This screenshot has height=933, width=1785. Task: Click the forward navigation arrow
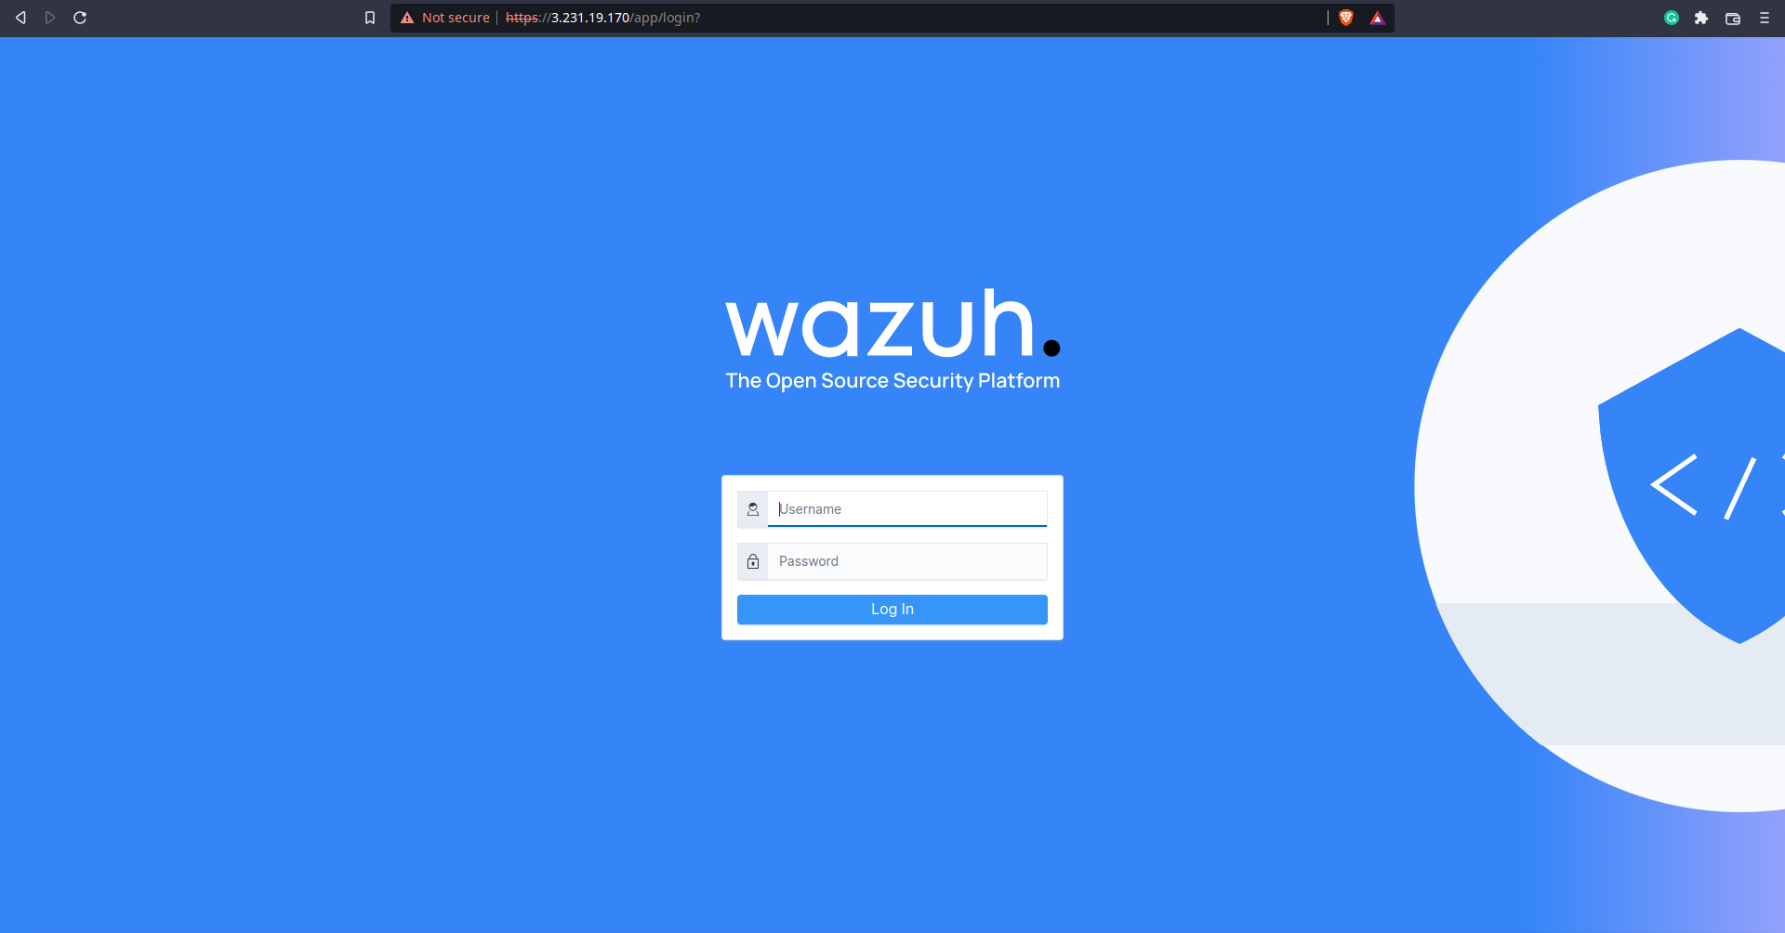click(x=49, y=17)
